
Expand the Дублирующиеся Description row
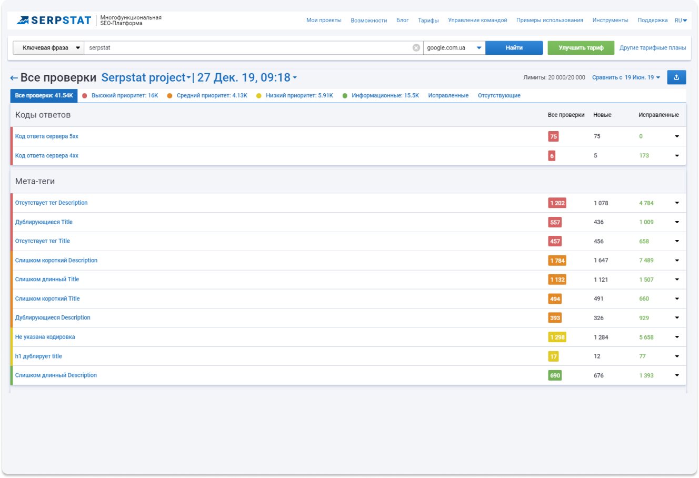pyautogui.click(x=677, y=318)
